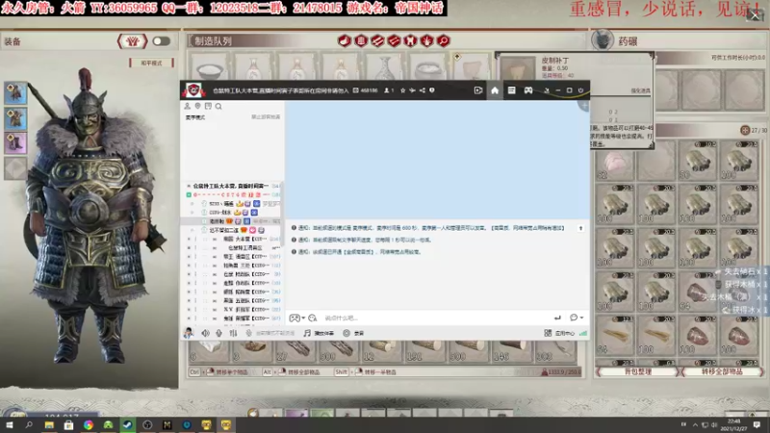Image resolution: width=770 pixels, height=433 pixels.
Task: Click the chat message input field
Action: point(435,318)
